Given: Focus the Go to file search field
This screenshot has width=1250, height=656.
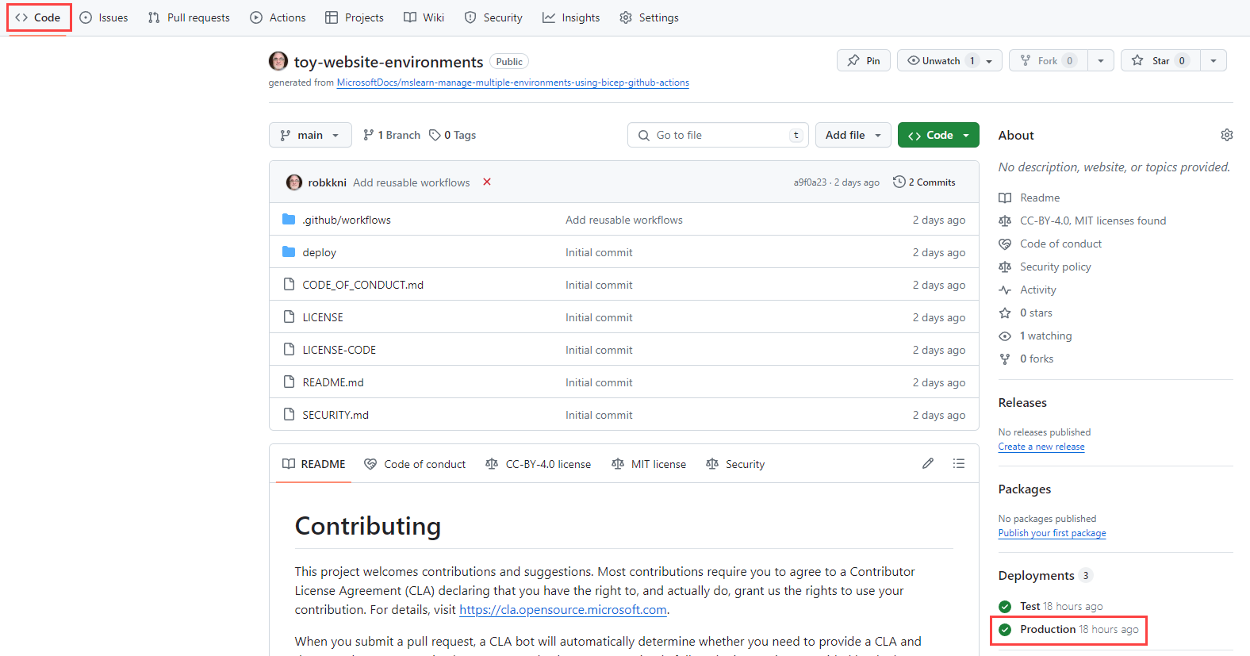Looking at the screenshot, I should coord(718,135).
